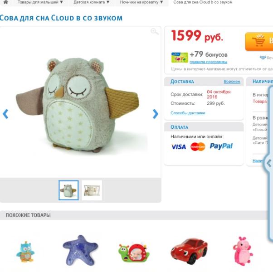Collapse the side panel arrow handle
Viewport: 273px width, 272px height.
click(269, 163)
